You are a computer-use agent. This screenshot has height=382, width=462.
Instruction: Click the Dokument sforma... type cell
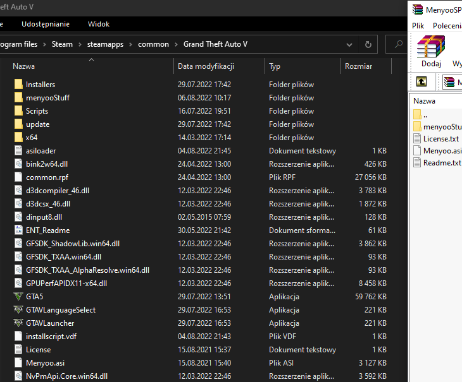point(302,230)
